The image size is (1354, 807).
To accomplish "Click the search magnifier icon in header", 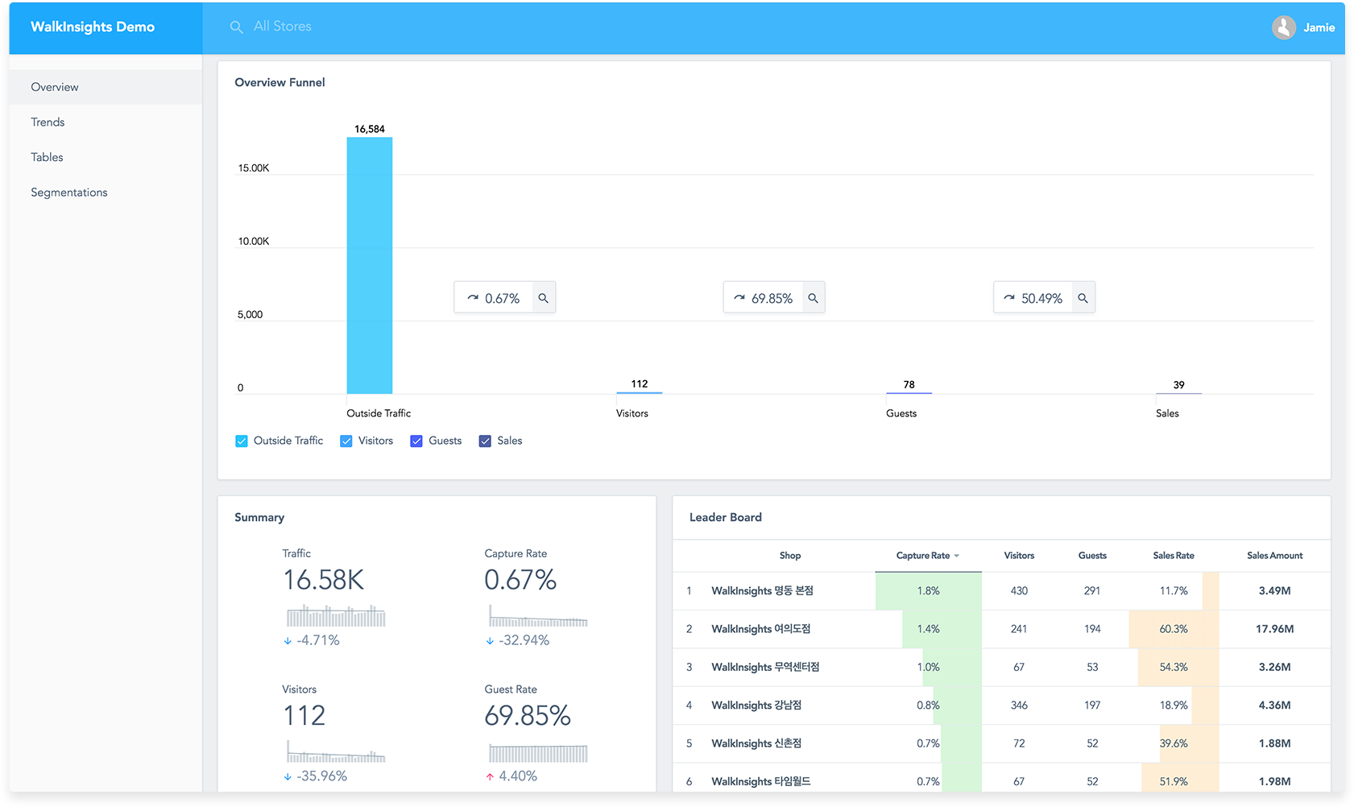I will [x=236, y=27].
